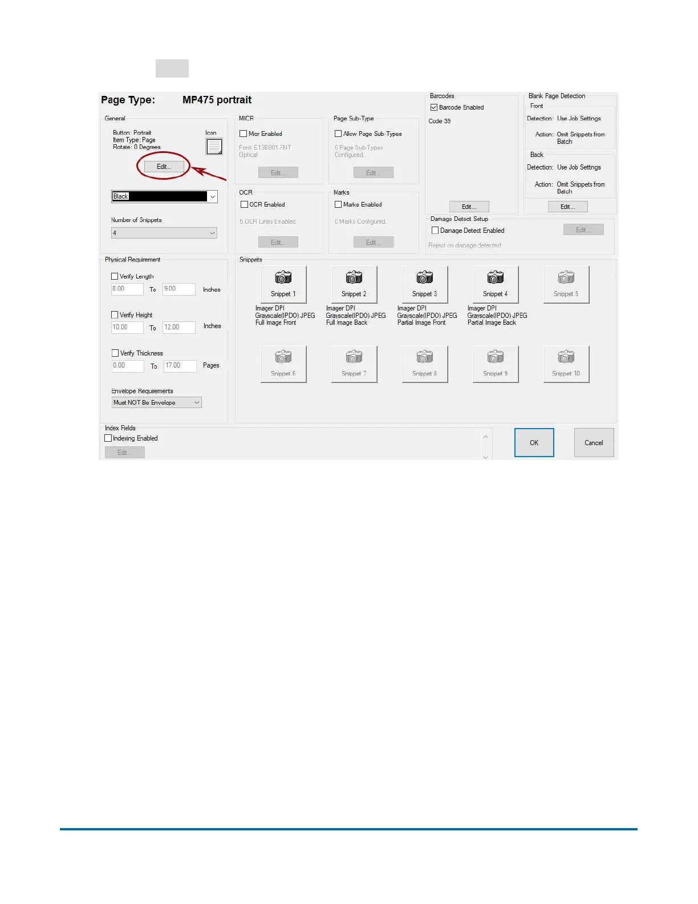Click Edit under Blank Page Detection

[x=568, y=207]
